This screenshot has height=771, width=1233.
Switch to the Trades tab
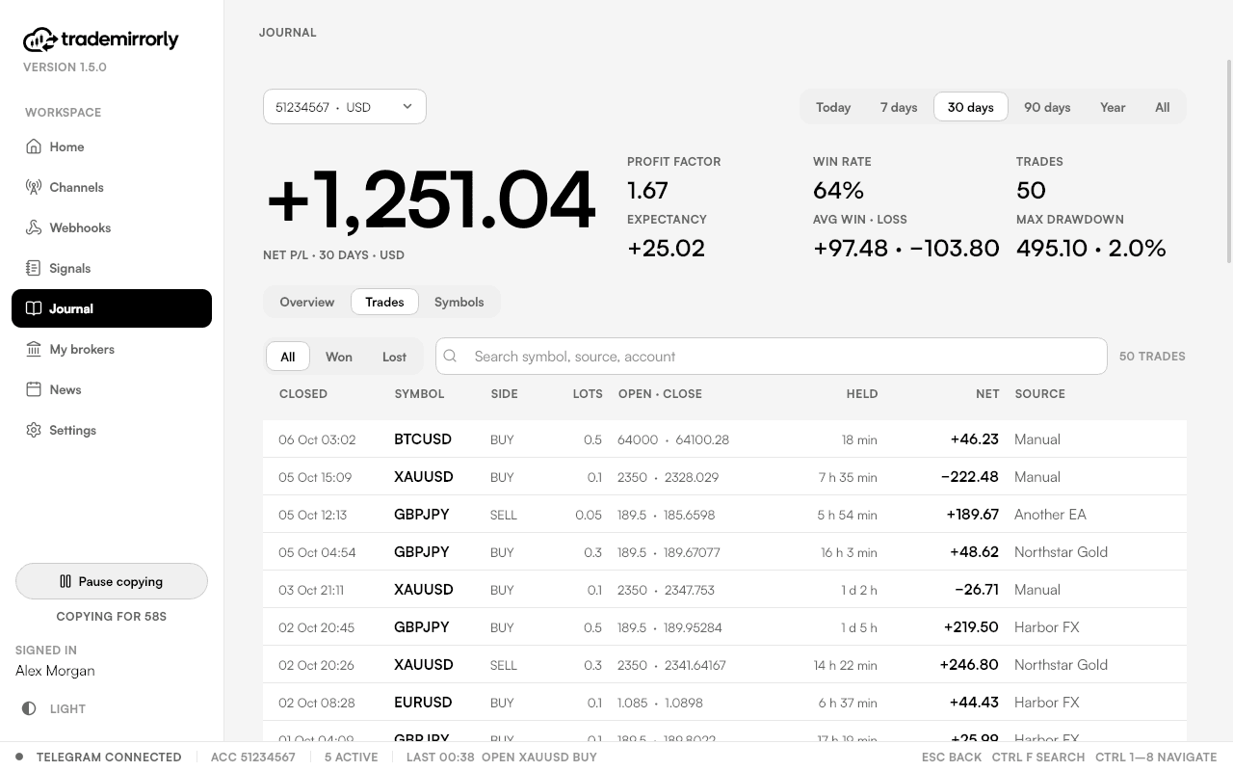click(384, 302)
